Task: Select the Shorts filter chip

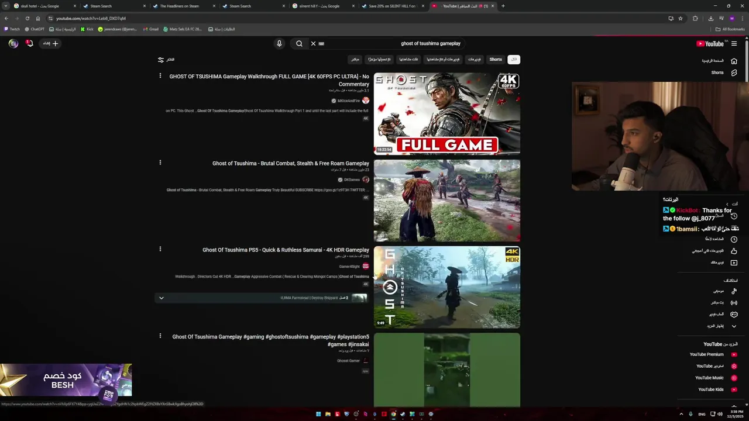Action: pyautogui.click(x=496, y=60)
